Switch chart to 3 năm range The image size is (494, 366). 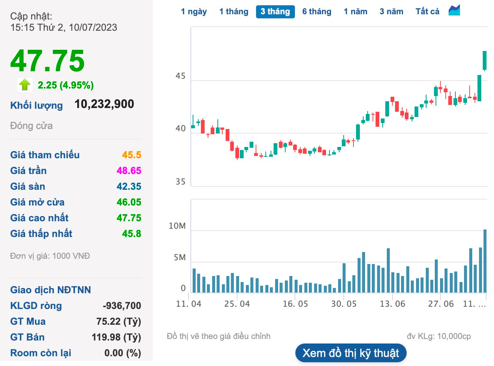tap(391, 12)
